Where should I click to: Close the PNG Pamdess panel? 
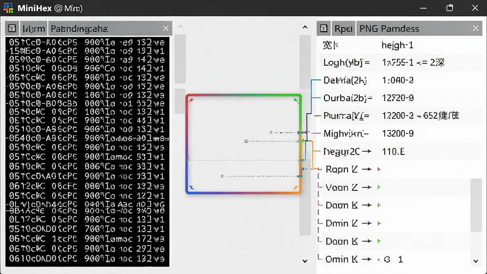(476, 29)
